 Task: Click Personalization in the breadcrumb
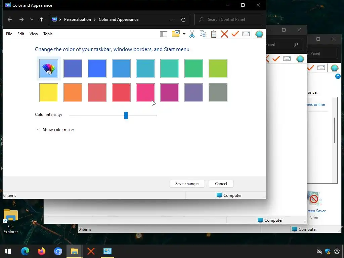pyautogui.click(x=78, y=19)
